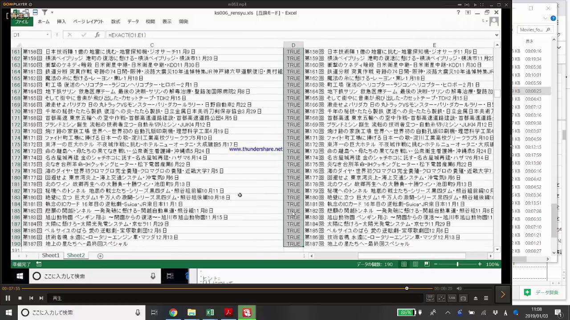Click the video seek bar position marker
570x320 pixels.
(407, 288)
